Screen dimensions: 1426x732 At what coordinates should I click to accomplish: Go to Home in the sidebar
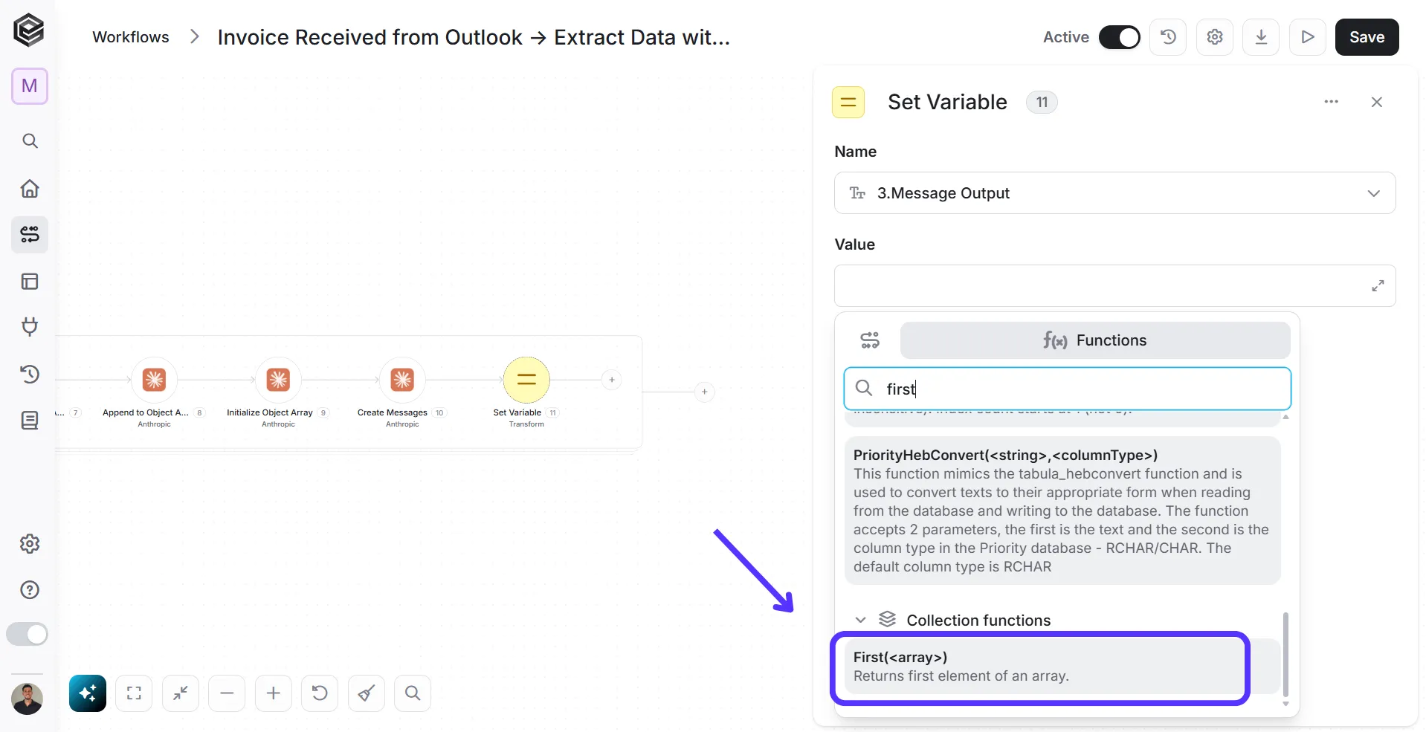pyautogui.click(x=30, y=188)
